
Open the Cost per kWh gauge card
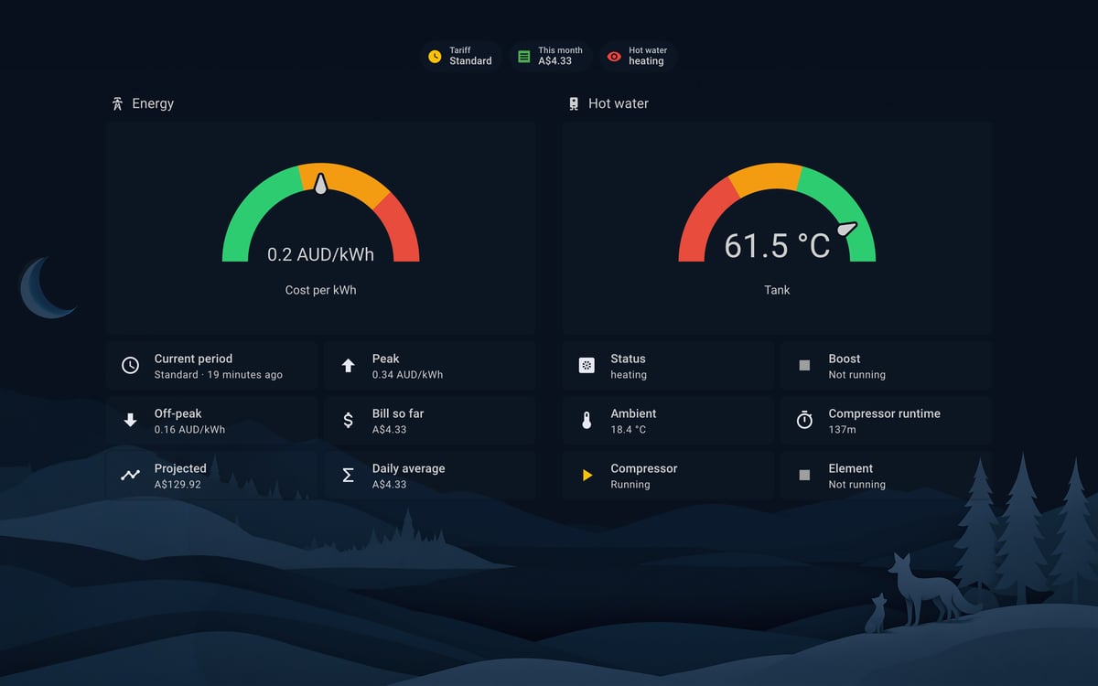click(x=320, y=228)
